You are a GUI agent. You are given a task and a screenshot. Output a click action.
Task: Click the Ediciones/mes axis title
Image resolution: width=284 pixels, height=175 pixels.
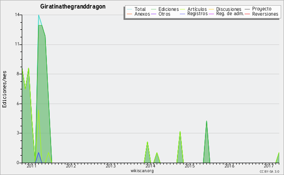pyautogui.click(x=4, y=89)
